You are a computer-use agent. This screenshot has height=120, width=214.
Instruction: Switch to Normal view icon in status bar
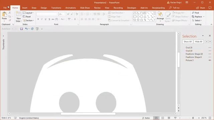tap(156, 118)
